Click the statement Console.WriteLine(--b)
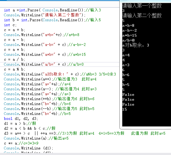This screenshot has height=155, width=171. [x=28, y=109]
